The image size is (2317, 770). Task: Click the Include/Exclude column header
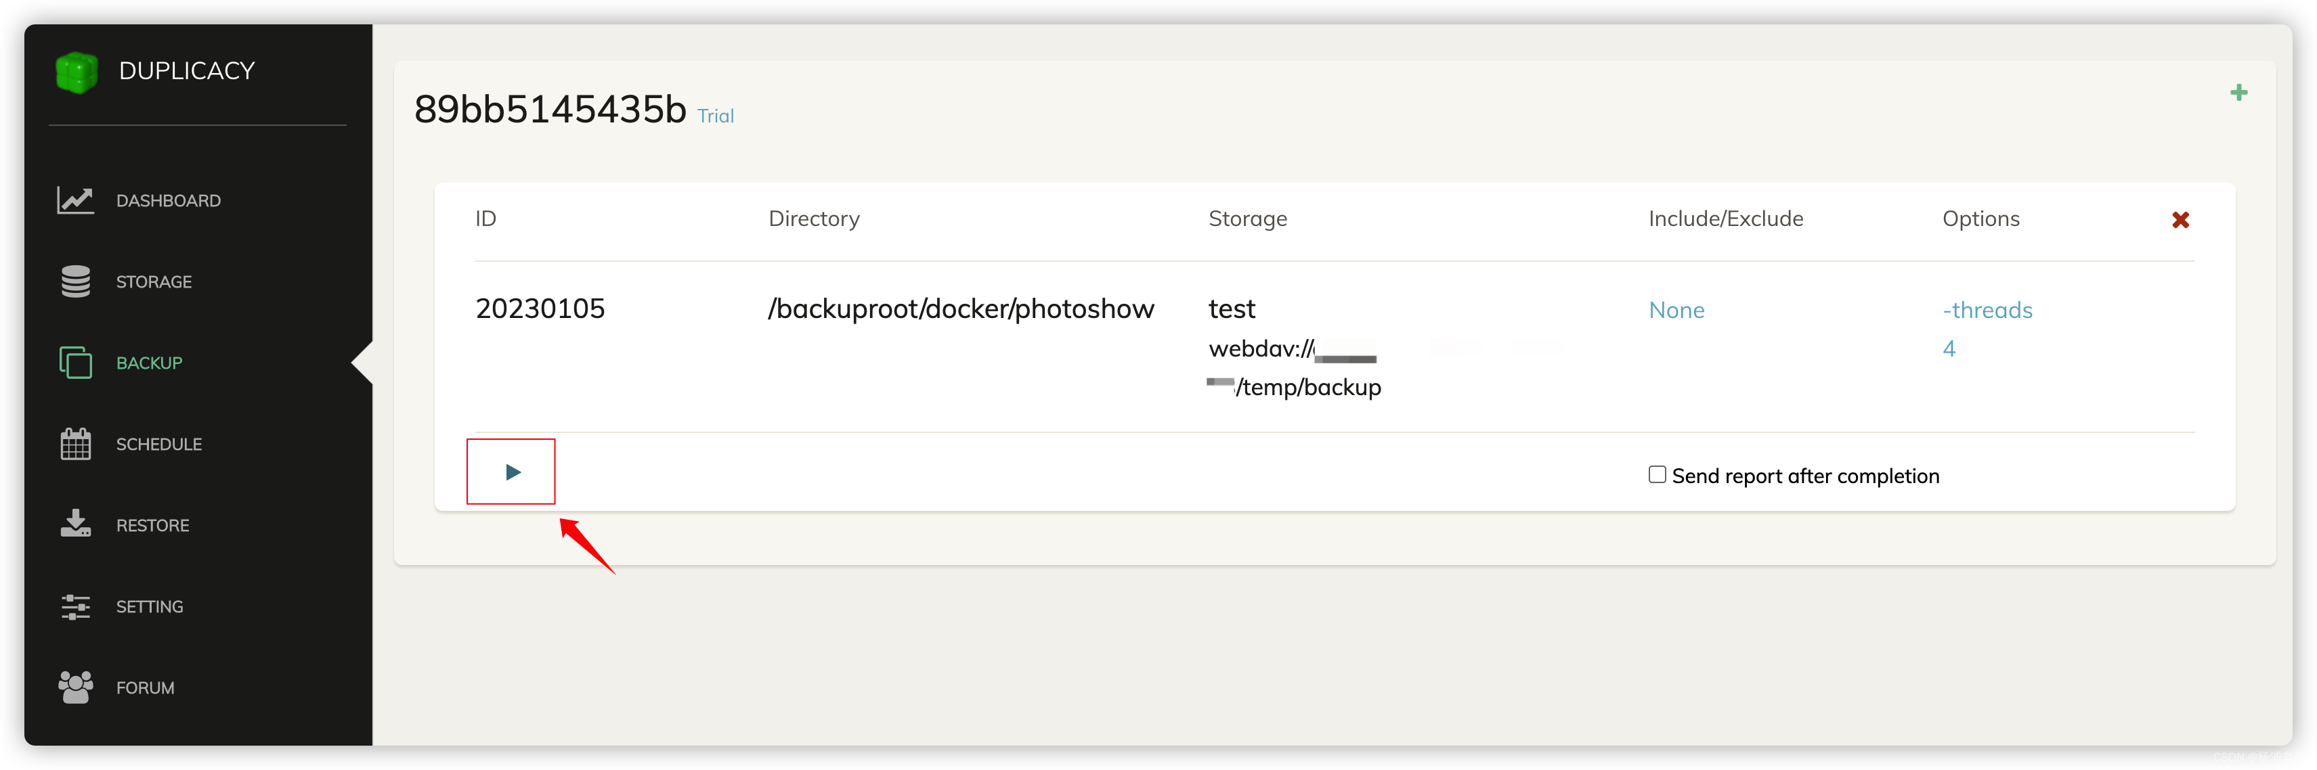(x=1725, y=219)
